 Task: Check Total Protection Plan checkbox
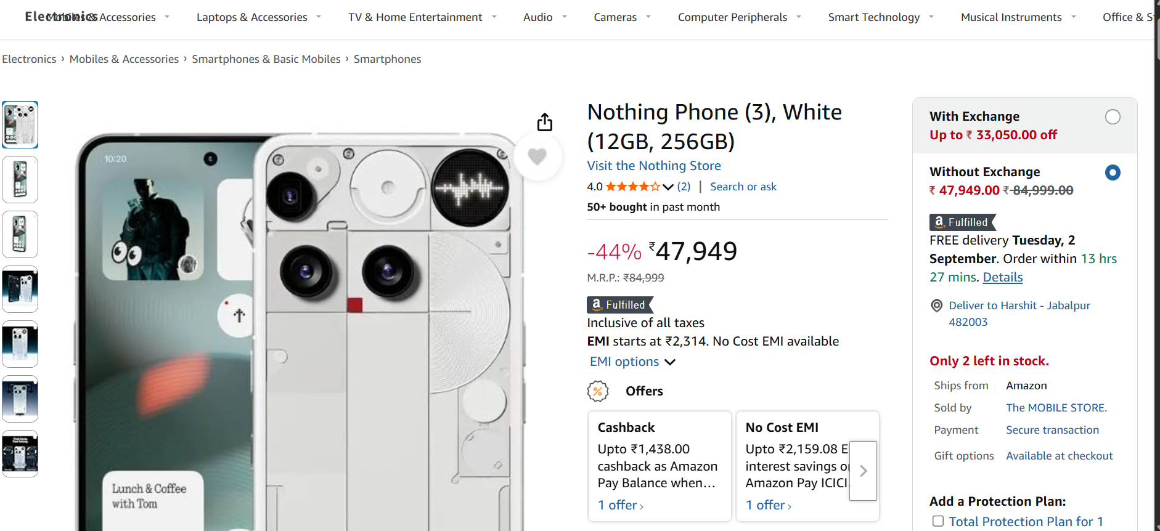[x=938, y=521]
